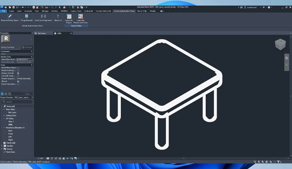Click the user account icon beside username
This screenshot has height=169, width=292.
(x=245, y=7)
